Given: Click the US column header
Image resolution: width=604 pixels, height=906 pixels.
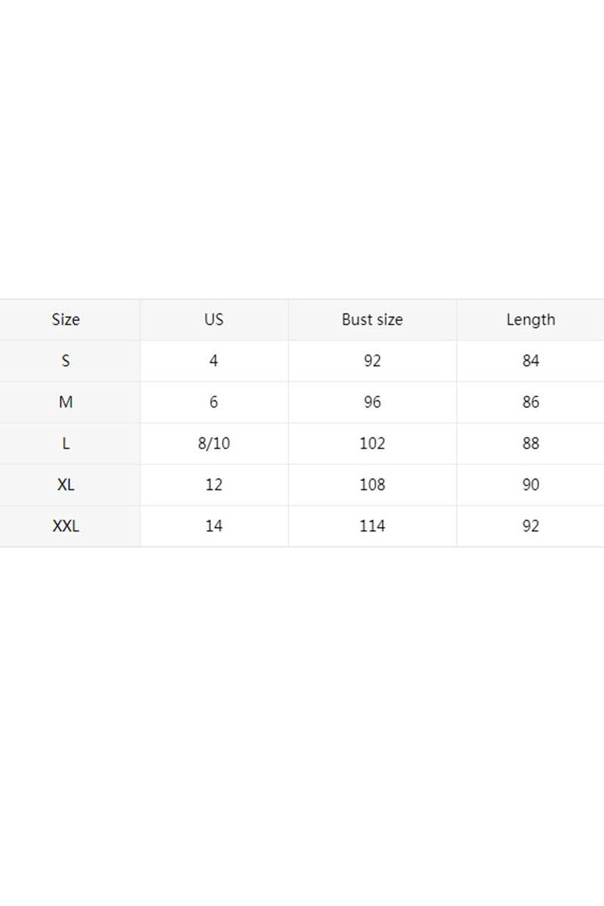Looking at the screenshot, I should [214, 319].
